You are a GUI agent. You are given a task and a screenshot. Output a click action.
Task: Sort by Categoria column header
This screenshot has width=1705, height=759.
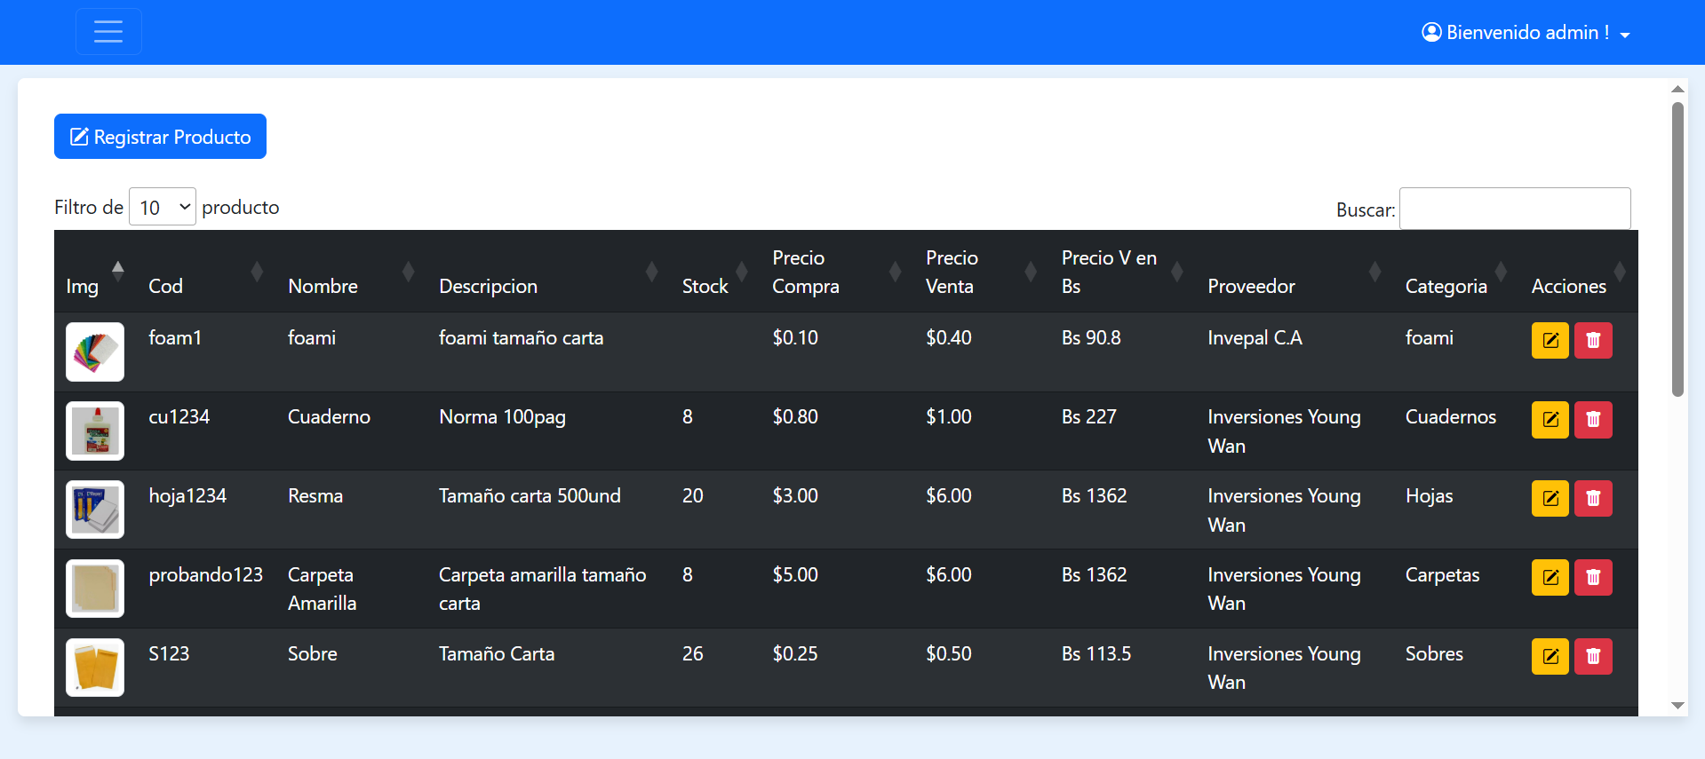(1446, 286)
